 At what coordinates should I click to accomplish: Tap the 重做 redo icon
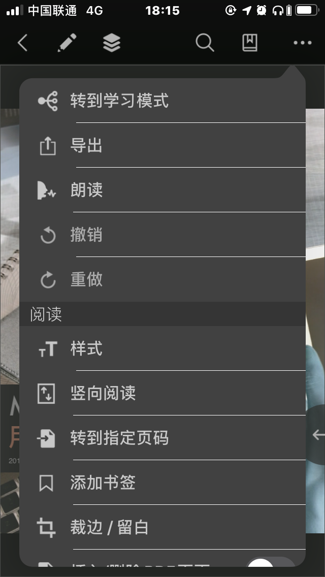tap(48, 280)
